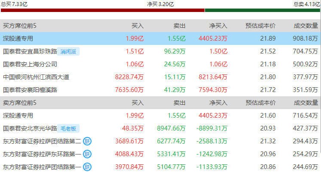Click the 41.29万 sell amount
The height and width of the screenshot is (172, 321).
pyautogui.click(x=175, y=90)
